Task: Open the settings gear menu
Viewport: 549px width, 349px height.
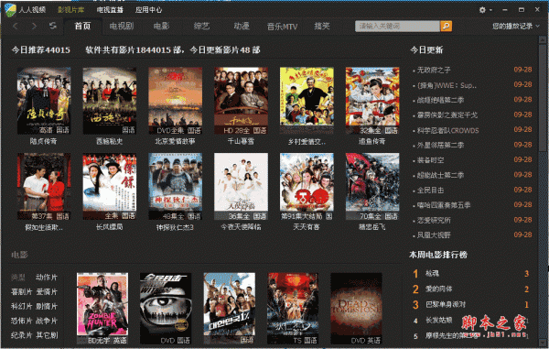Action: pyautogui.click(x=482, y=10)
